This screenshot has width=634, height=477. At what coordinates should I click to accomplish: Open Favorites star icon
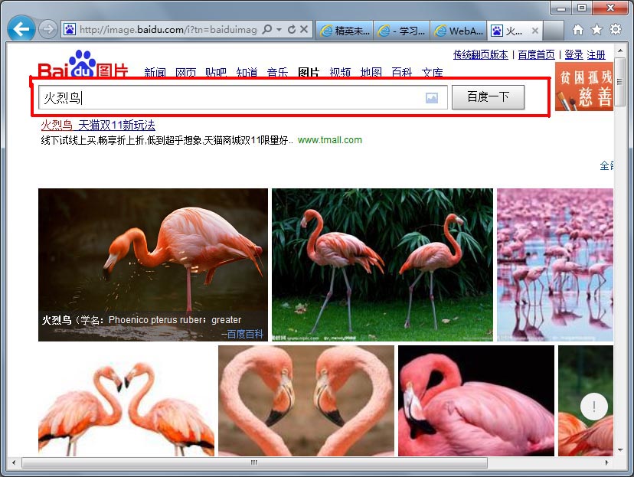tap(596, 30)
